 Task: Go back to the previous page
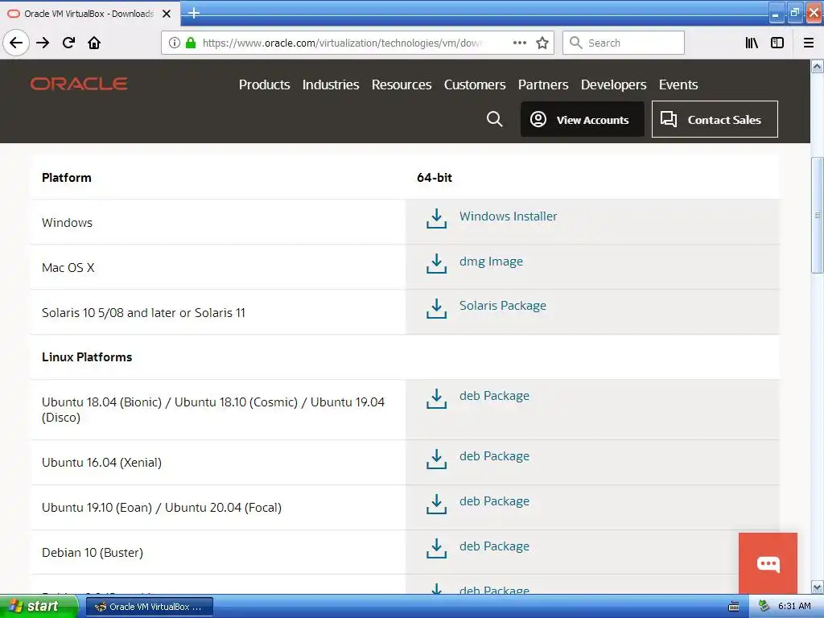point(16,43)
